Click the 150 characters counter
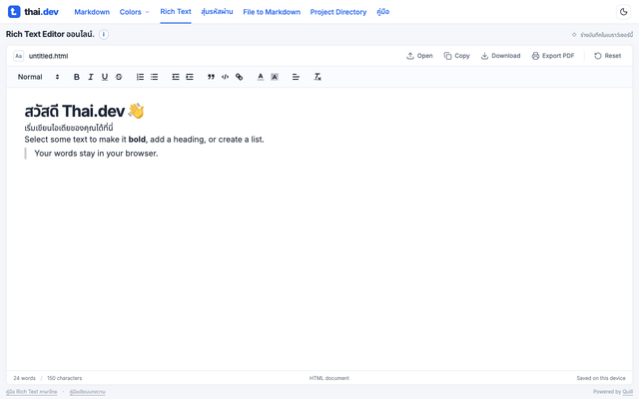Viewport: 639px width, 399px height. click(64, 378)
